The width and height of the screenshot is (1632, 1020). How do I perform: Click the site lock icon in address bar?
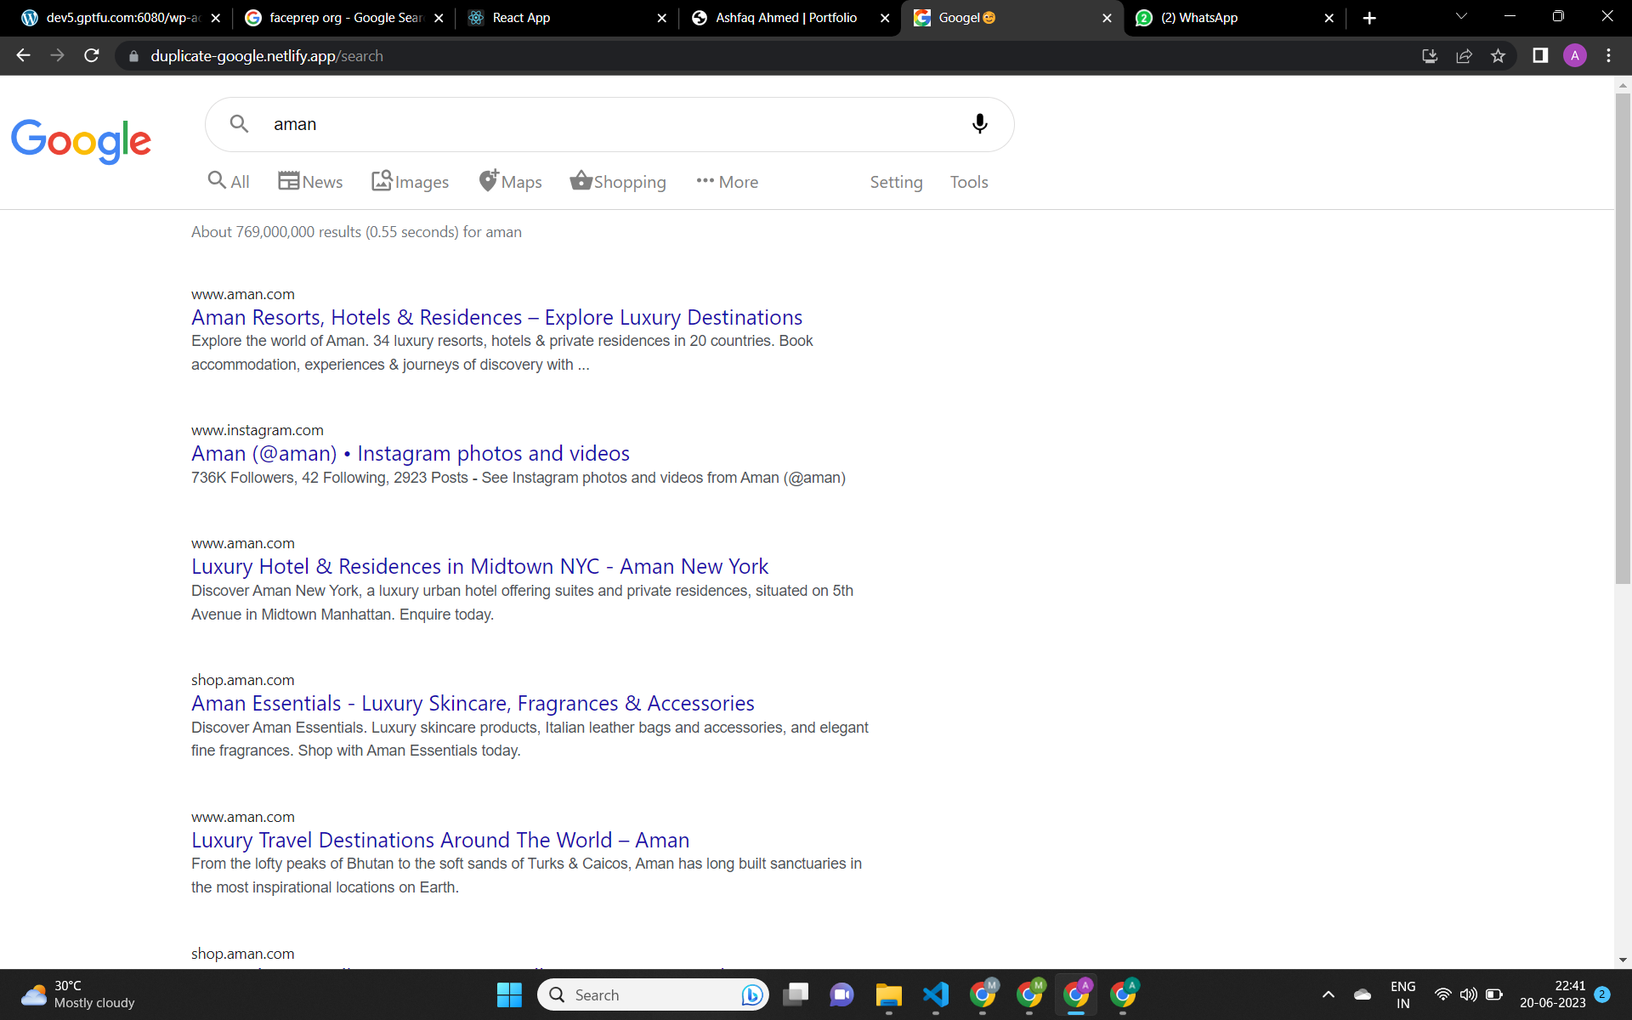coord(133,56)
